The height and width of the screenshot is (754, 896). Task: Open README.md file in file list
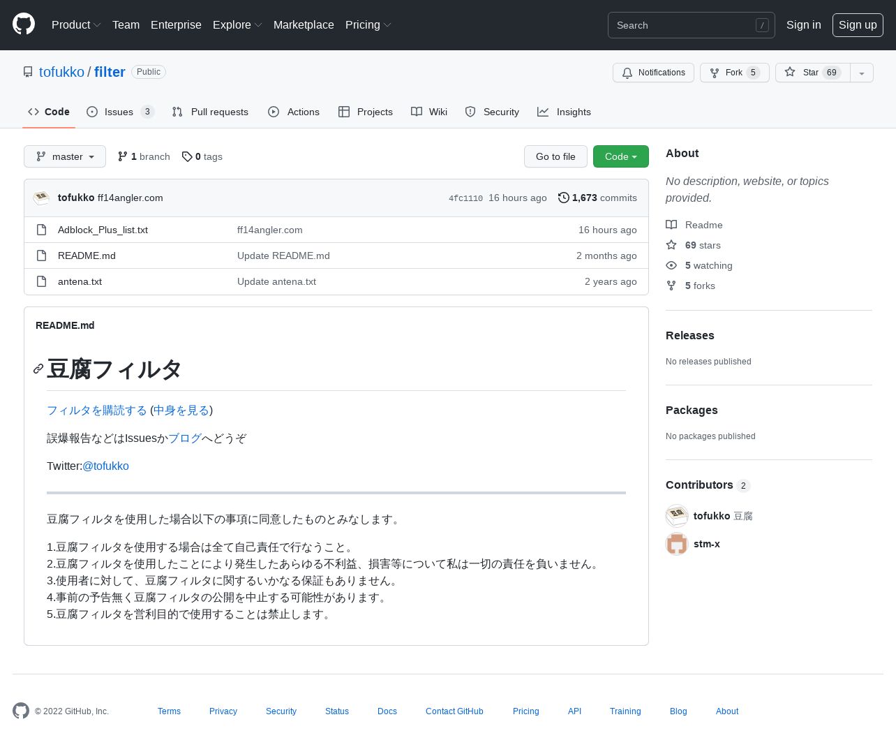[x=87, y=256]
